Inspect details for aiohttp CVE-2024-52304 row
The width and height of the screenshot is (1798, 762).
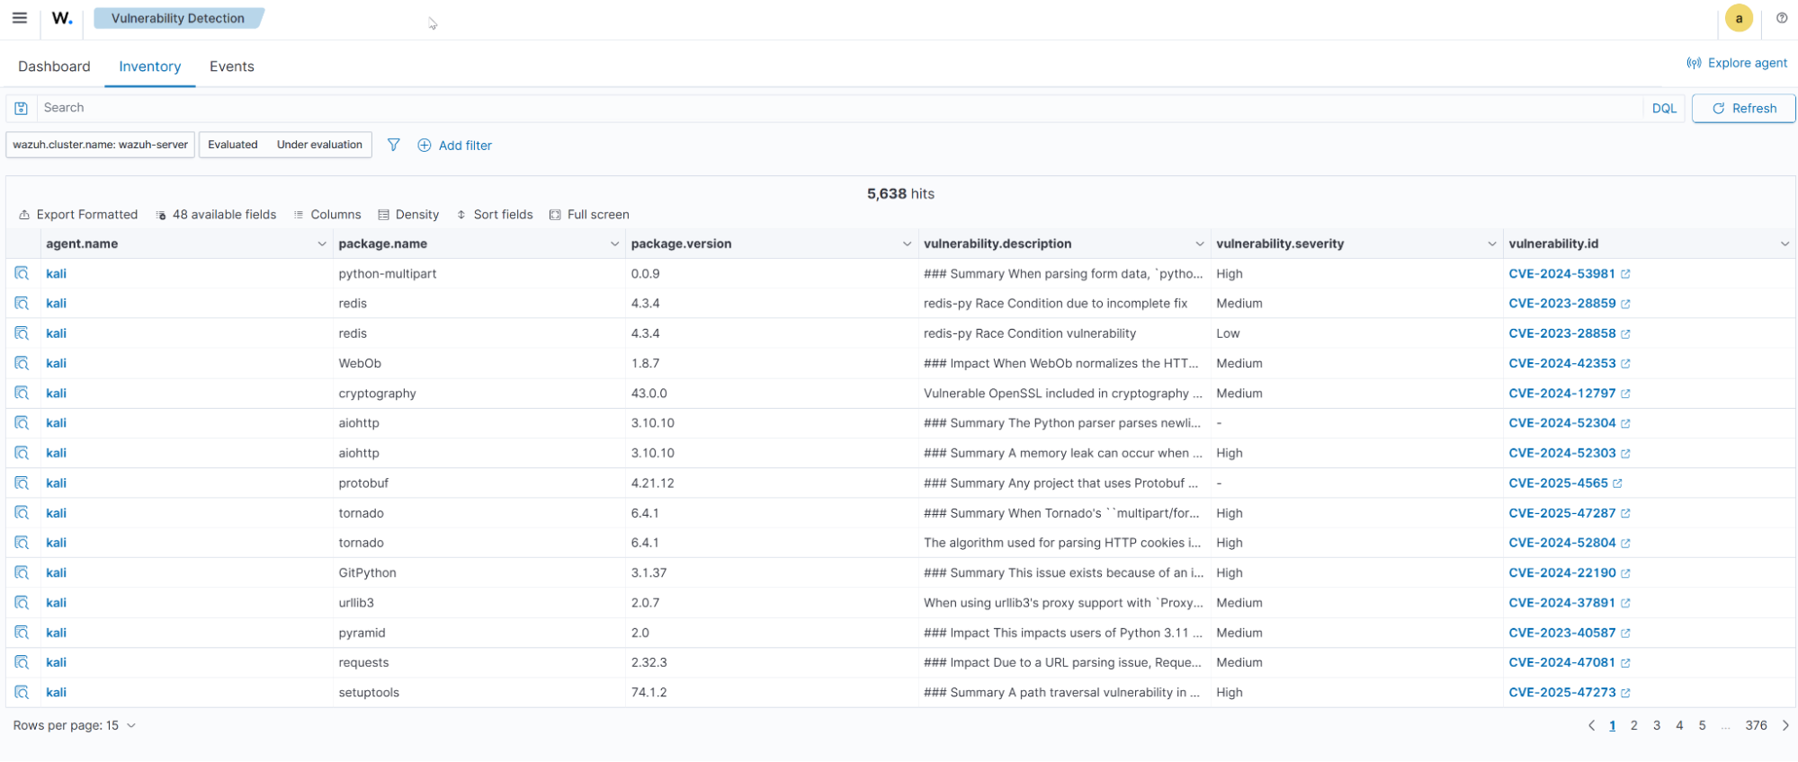tap(22, 422)
